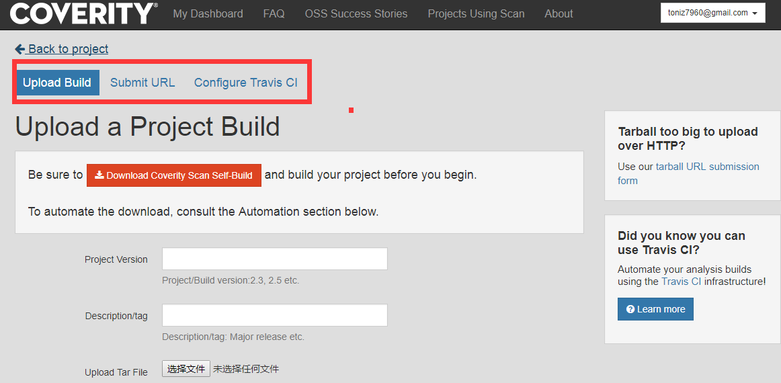This screenshot has height=383, width=781.
Task: Click the Project/Build version hint text
Action: (x=231, y=280)
